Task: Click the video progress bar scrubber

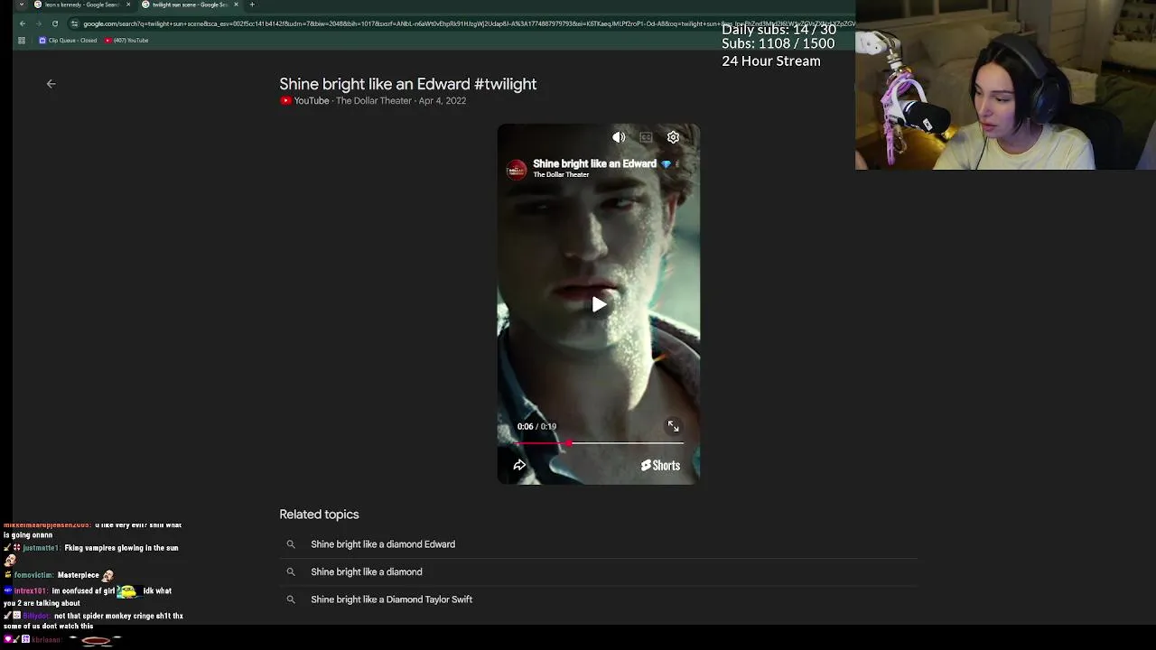Action: 569,443
